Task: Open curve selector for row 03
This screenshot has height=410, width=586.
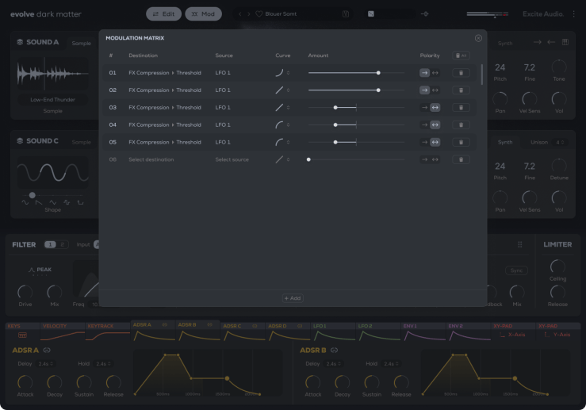Action: point(282,108)
